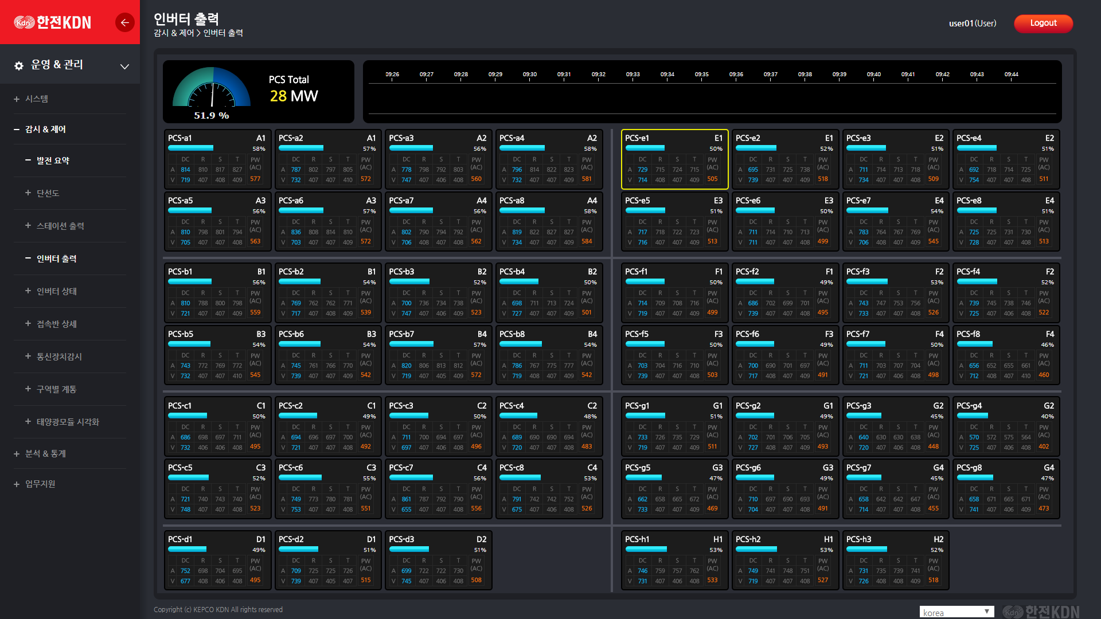Click the back navigation arrow icon
This screenshot has height=619, width=1101.
(123, 22)
